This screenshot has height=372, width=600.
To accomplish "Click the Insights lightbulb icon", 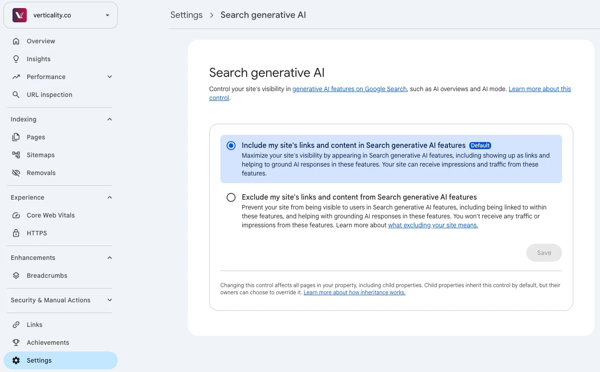I will click(x=16, y=59).
